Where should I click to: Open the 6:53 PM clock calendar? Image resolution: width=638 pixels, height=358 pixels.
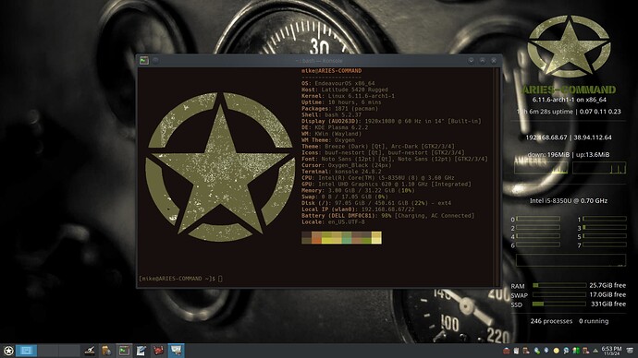tap(611, 352)
